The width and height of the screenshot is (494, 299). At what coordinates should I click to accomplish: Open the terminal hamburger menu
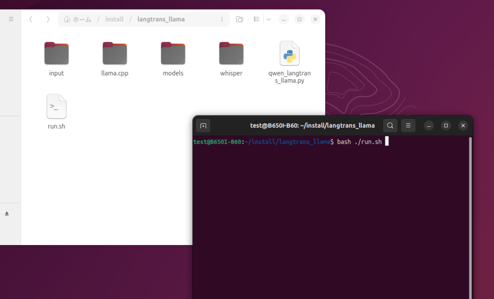[x=408, y=126]
